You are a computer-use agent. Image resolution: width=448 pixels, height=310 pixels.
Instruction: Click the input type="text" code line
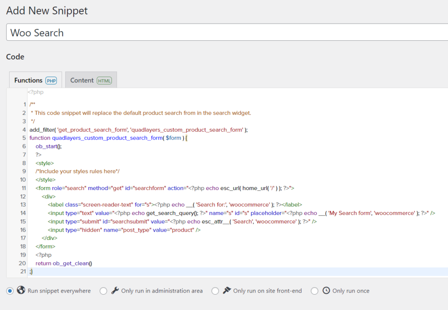[241, 213]
